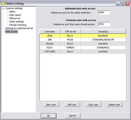Click the STANDARD,NEWDOM domain cell

pos(103,40)
